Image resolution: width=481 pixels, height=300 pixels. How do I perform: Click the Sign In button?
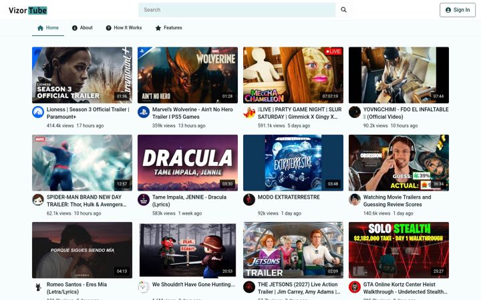pyautogui.click(x=458, y=10)
